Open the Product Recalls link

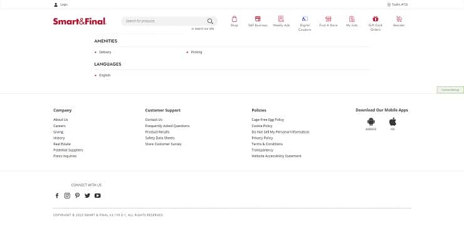(x=157, y=132)
